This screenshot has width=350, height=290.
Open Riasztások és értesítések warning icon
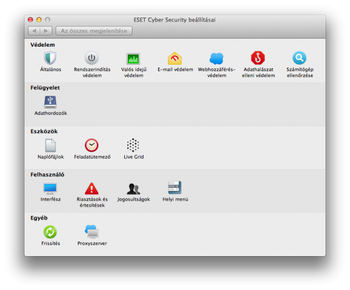[x=92, y=188]
